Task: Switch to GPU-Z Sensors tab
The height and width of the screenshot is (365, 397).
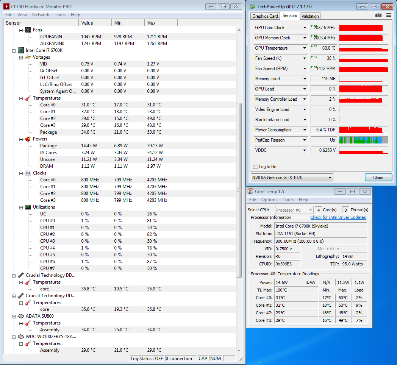Action: click(290, 16)
